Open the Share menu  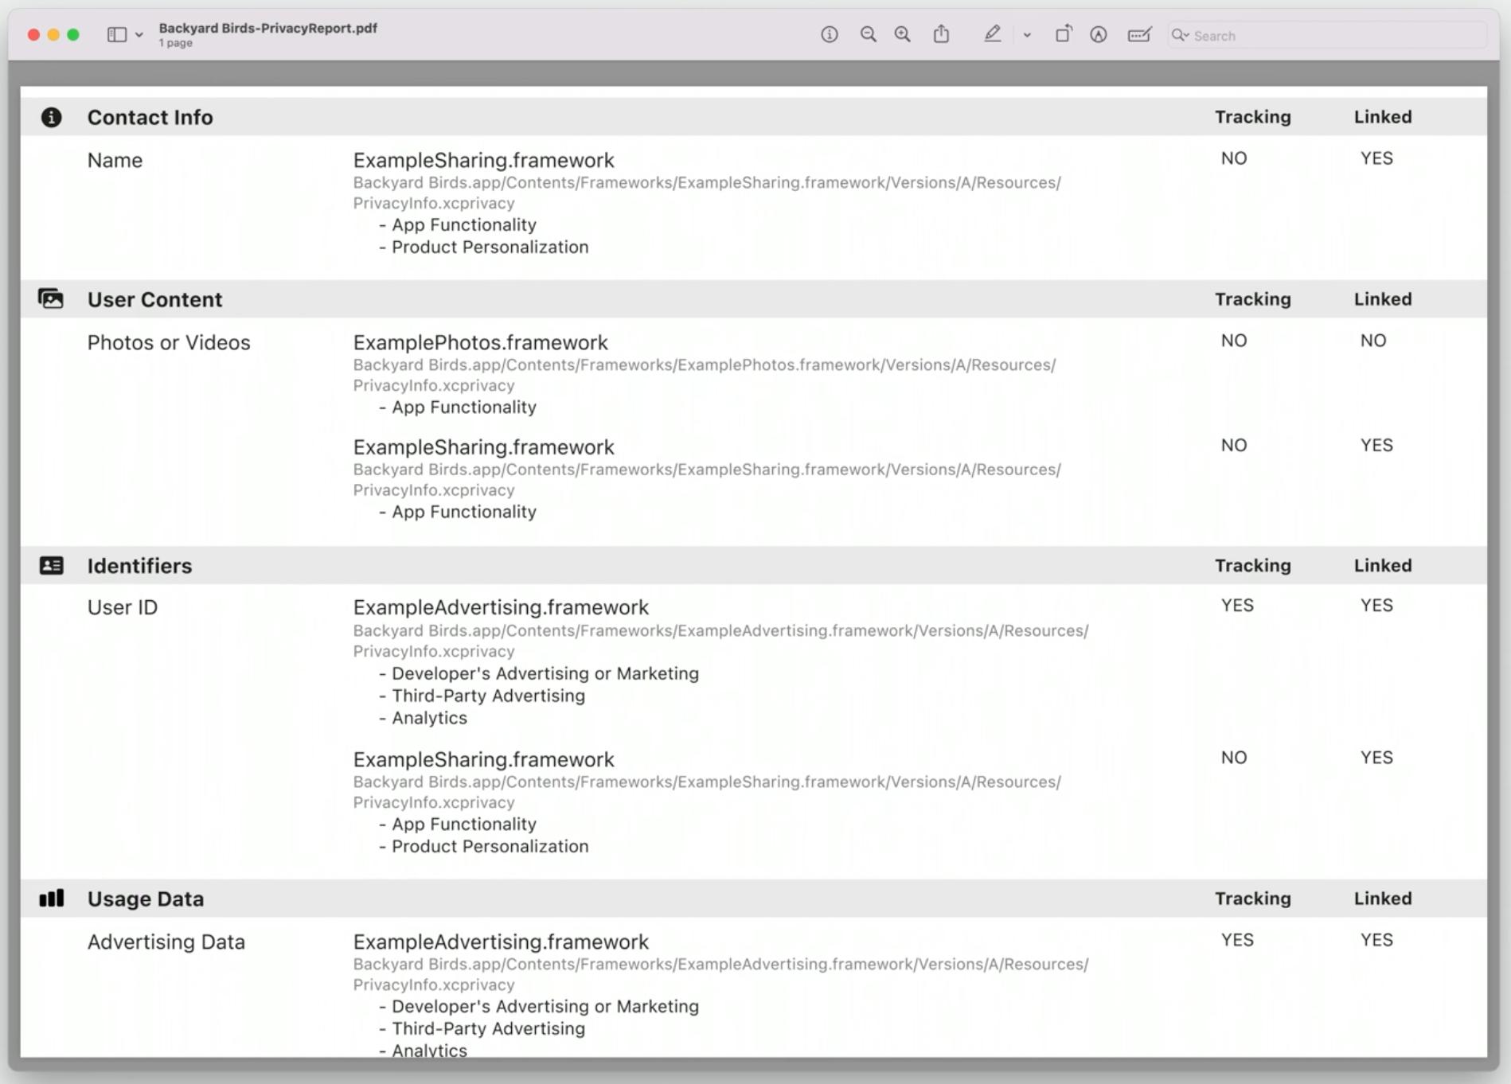942,35
